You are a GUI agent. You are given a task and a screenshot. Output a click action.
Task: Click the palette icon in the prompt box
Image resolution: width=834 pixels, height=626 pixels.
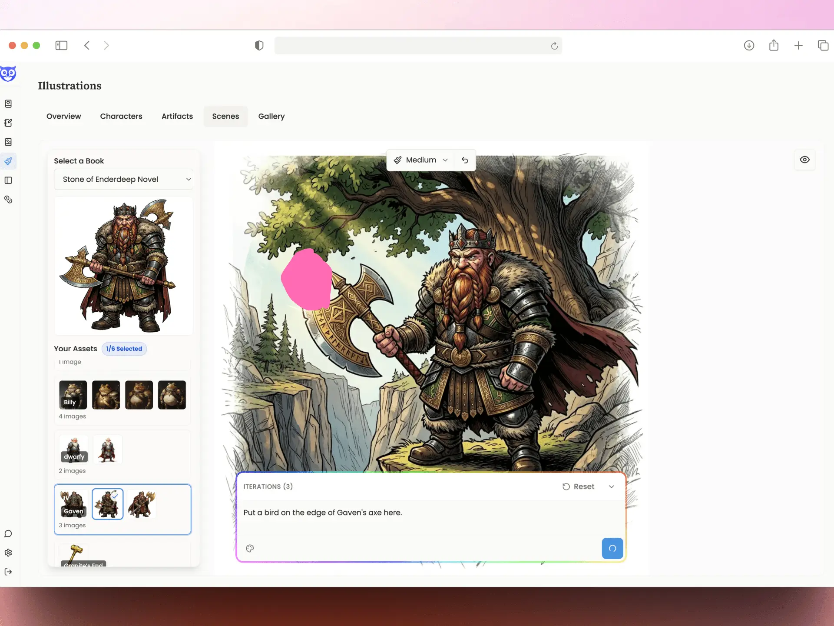coord(250,548)
